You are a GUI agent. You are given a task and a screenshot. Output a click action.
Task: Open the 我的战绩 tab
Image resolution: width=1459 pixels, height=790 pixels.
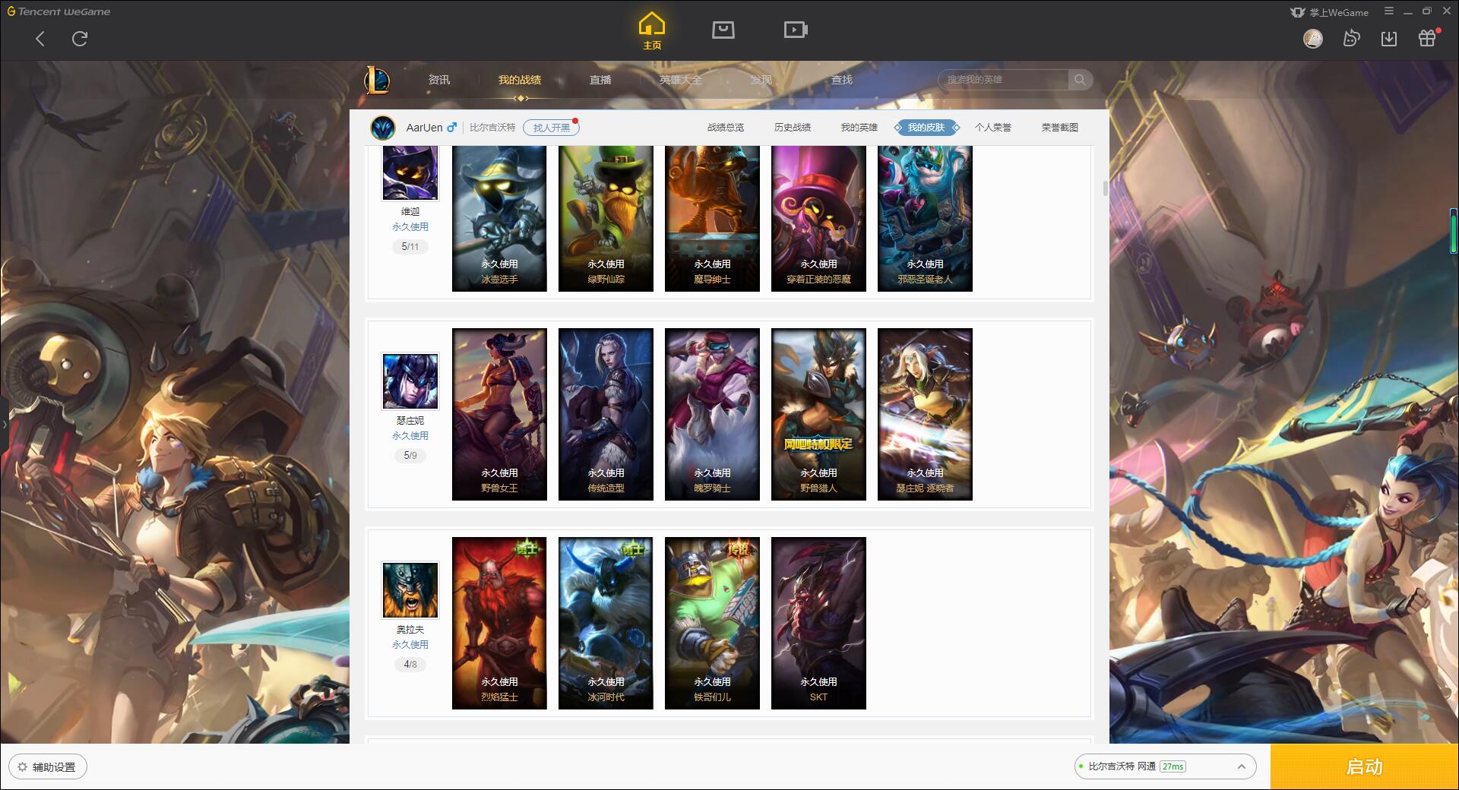[520, 80]
